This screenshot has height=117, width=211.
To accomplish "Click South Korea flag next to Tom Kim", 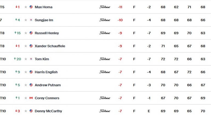I will [x=31, y=59].
